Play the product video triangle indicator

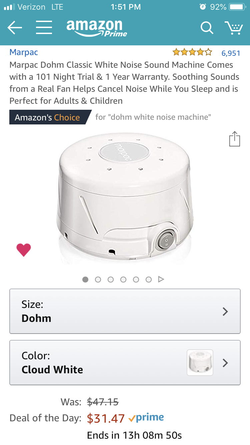161,279
